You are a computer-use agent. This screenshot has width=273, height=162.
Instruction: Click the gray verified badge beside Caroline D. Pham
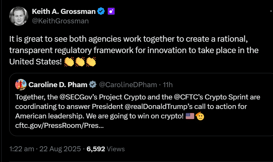click(x=92, y=85)
